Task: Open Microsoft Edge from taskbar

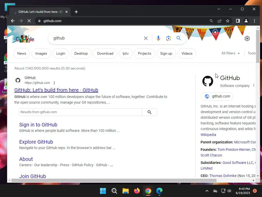Action: [159, 191]
